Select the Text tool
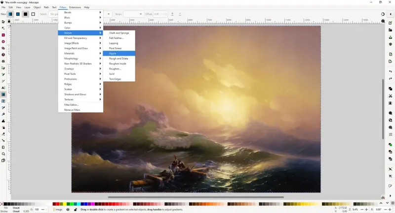Screen dimensions: 395x213 pos(3,88)
